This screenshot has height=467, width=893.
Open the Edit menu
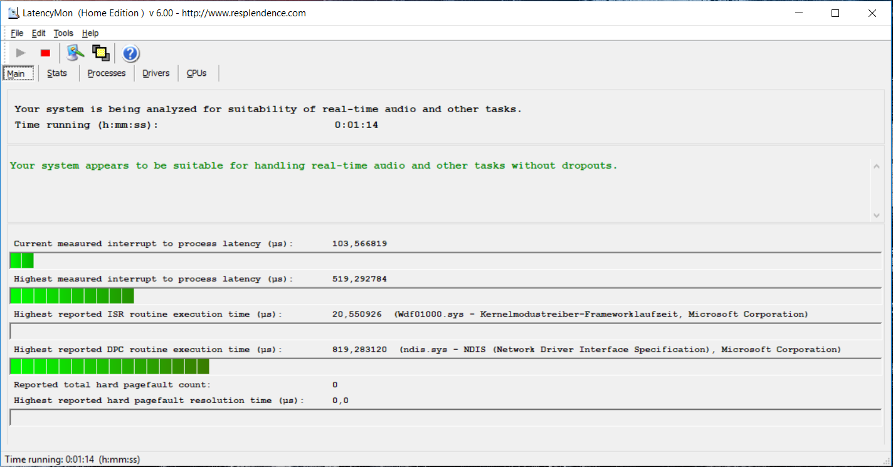[38, 33]
